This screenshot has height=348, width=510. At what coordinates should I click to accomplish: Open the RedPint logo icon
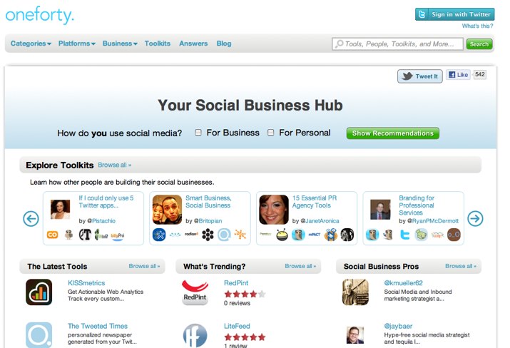click(x=195, y=292)
